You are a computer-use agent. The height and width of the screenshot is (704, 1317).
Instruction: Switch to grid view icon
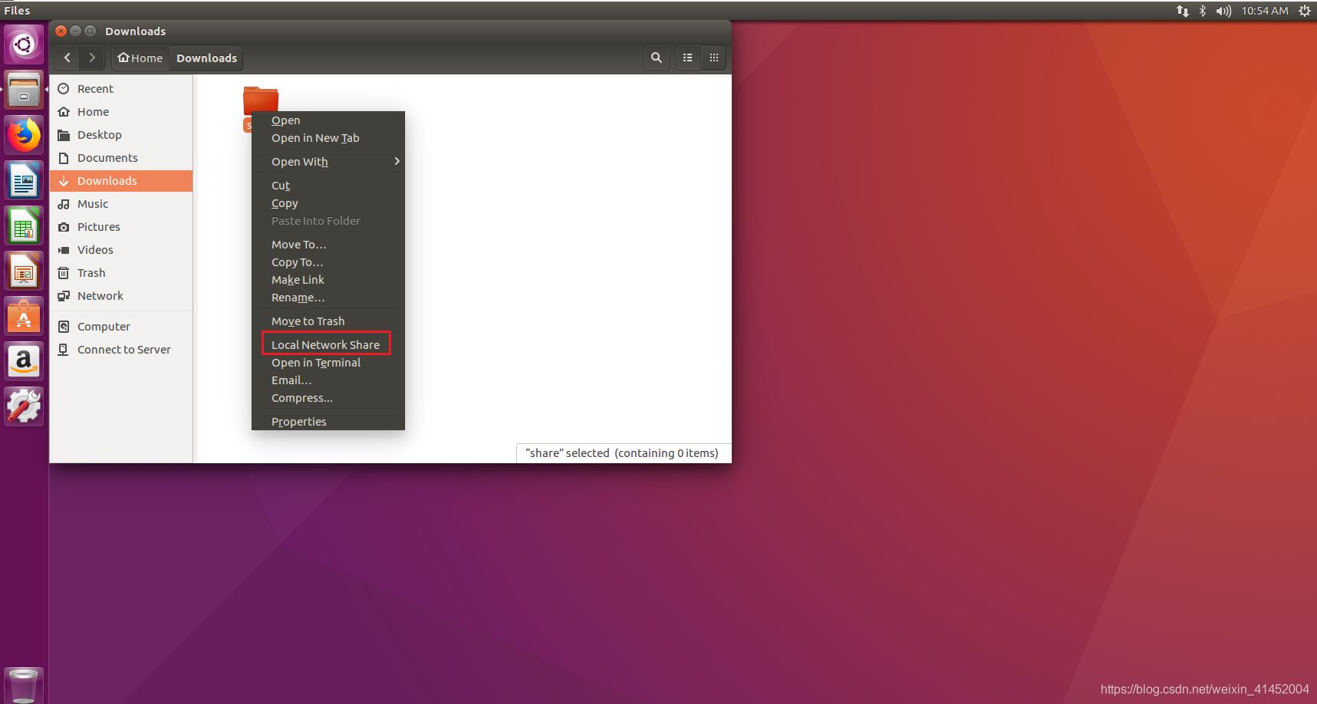tap(713, 58)
